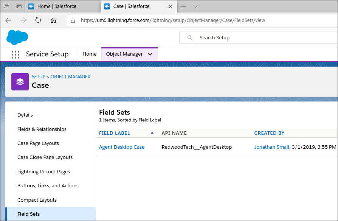Click the purple Case object layers icon
This screenshot has height=221, width=338.
20,82
